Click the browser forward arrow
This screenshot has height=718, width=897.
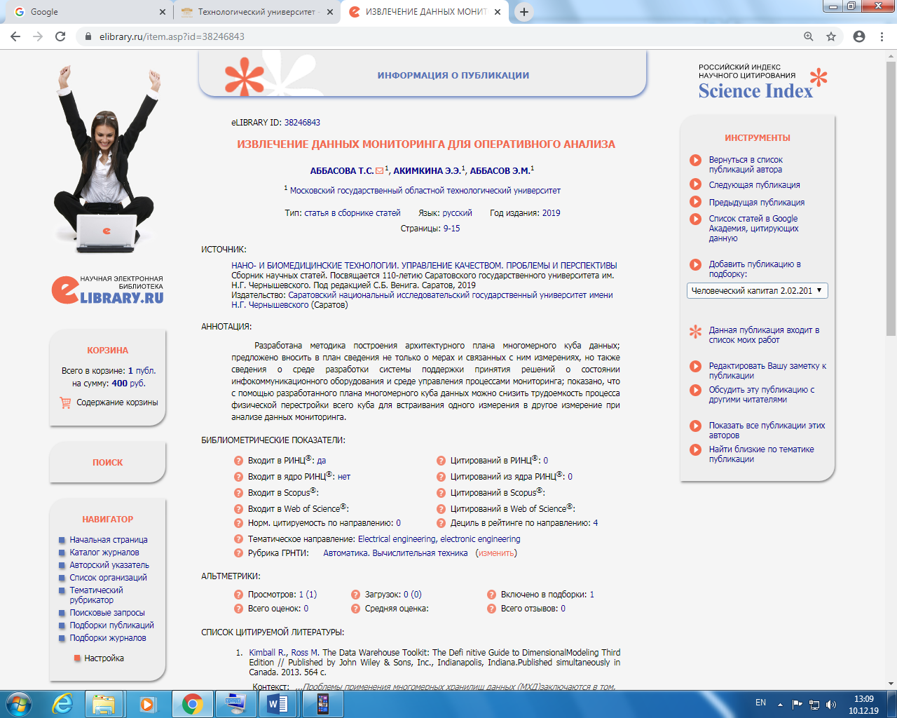click(38, 36)
